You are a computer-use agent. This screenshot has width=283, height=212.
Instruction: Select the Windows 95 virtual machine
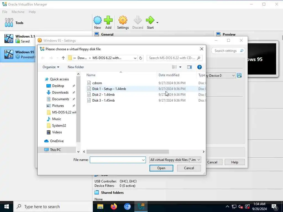[x=18, y=54]
